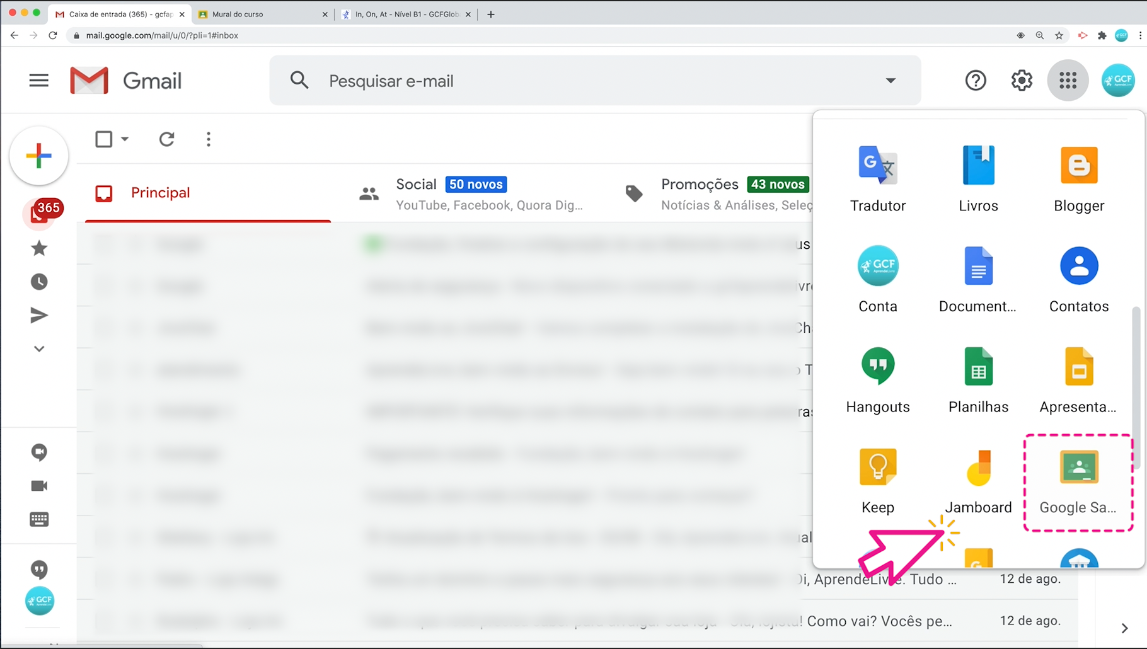Open Contatos app
This screenshot has height=649, width=1147.
[x=1079, y=280]
